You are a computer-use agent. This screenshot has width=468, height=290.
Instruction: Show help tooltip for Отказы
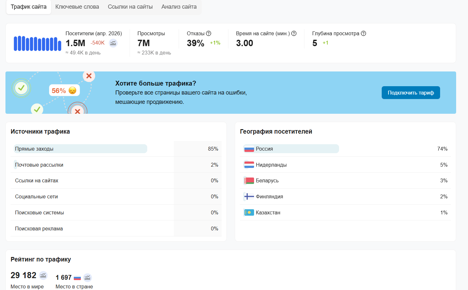[208, 33]
